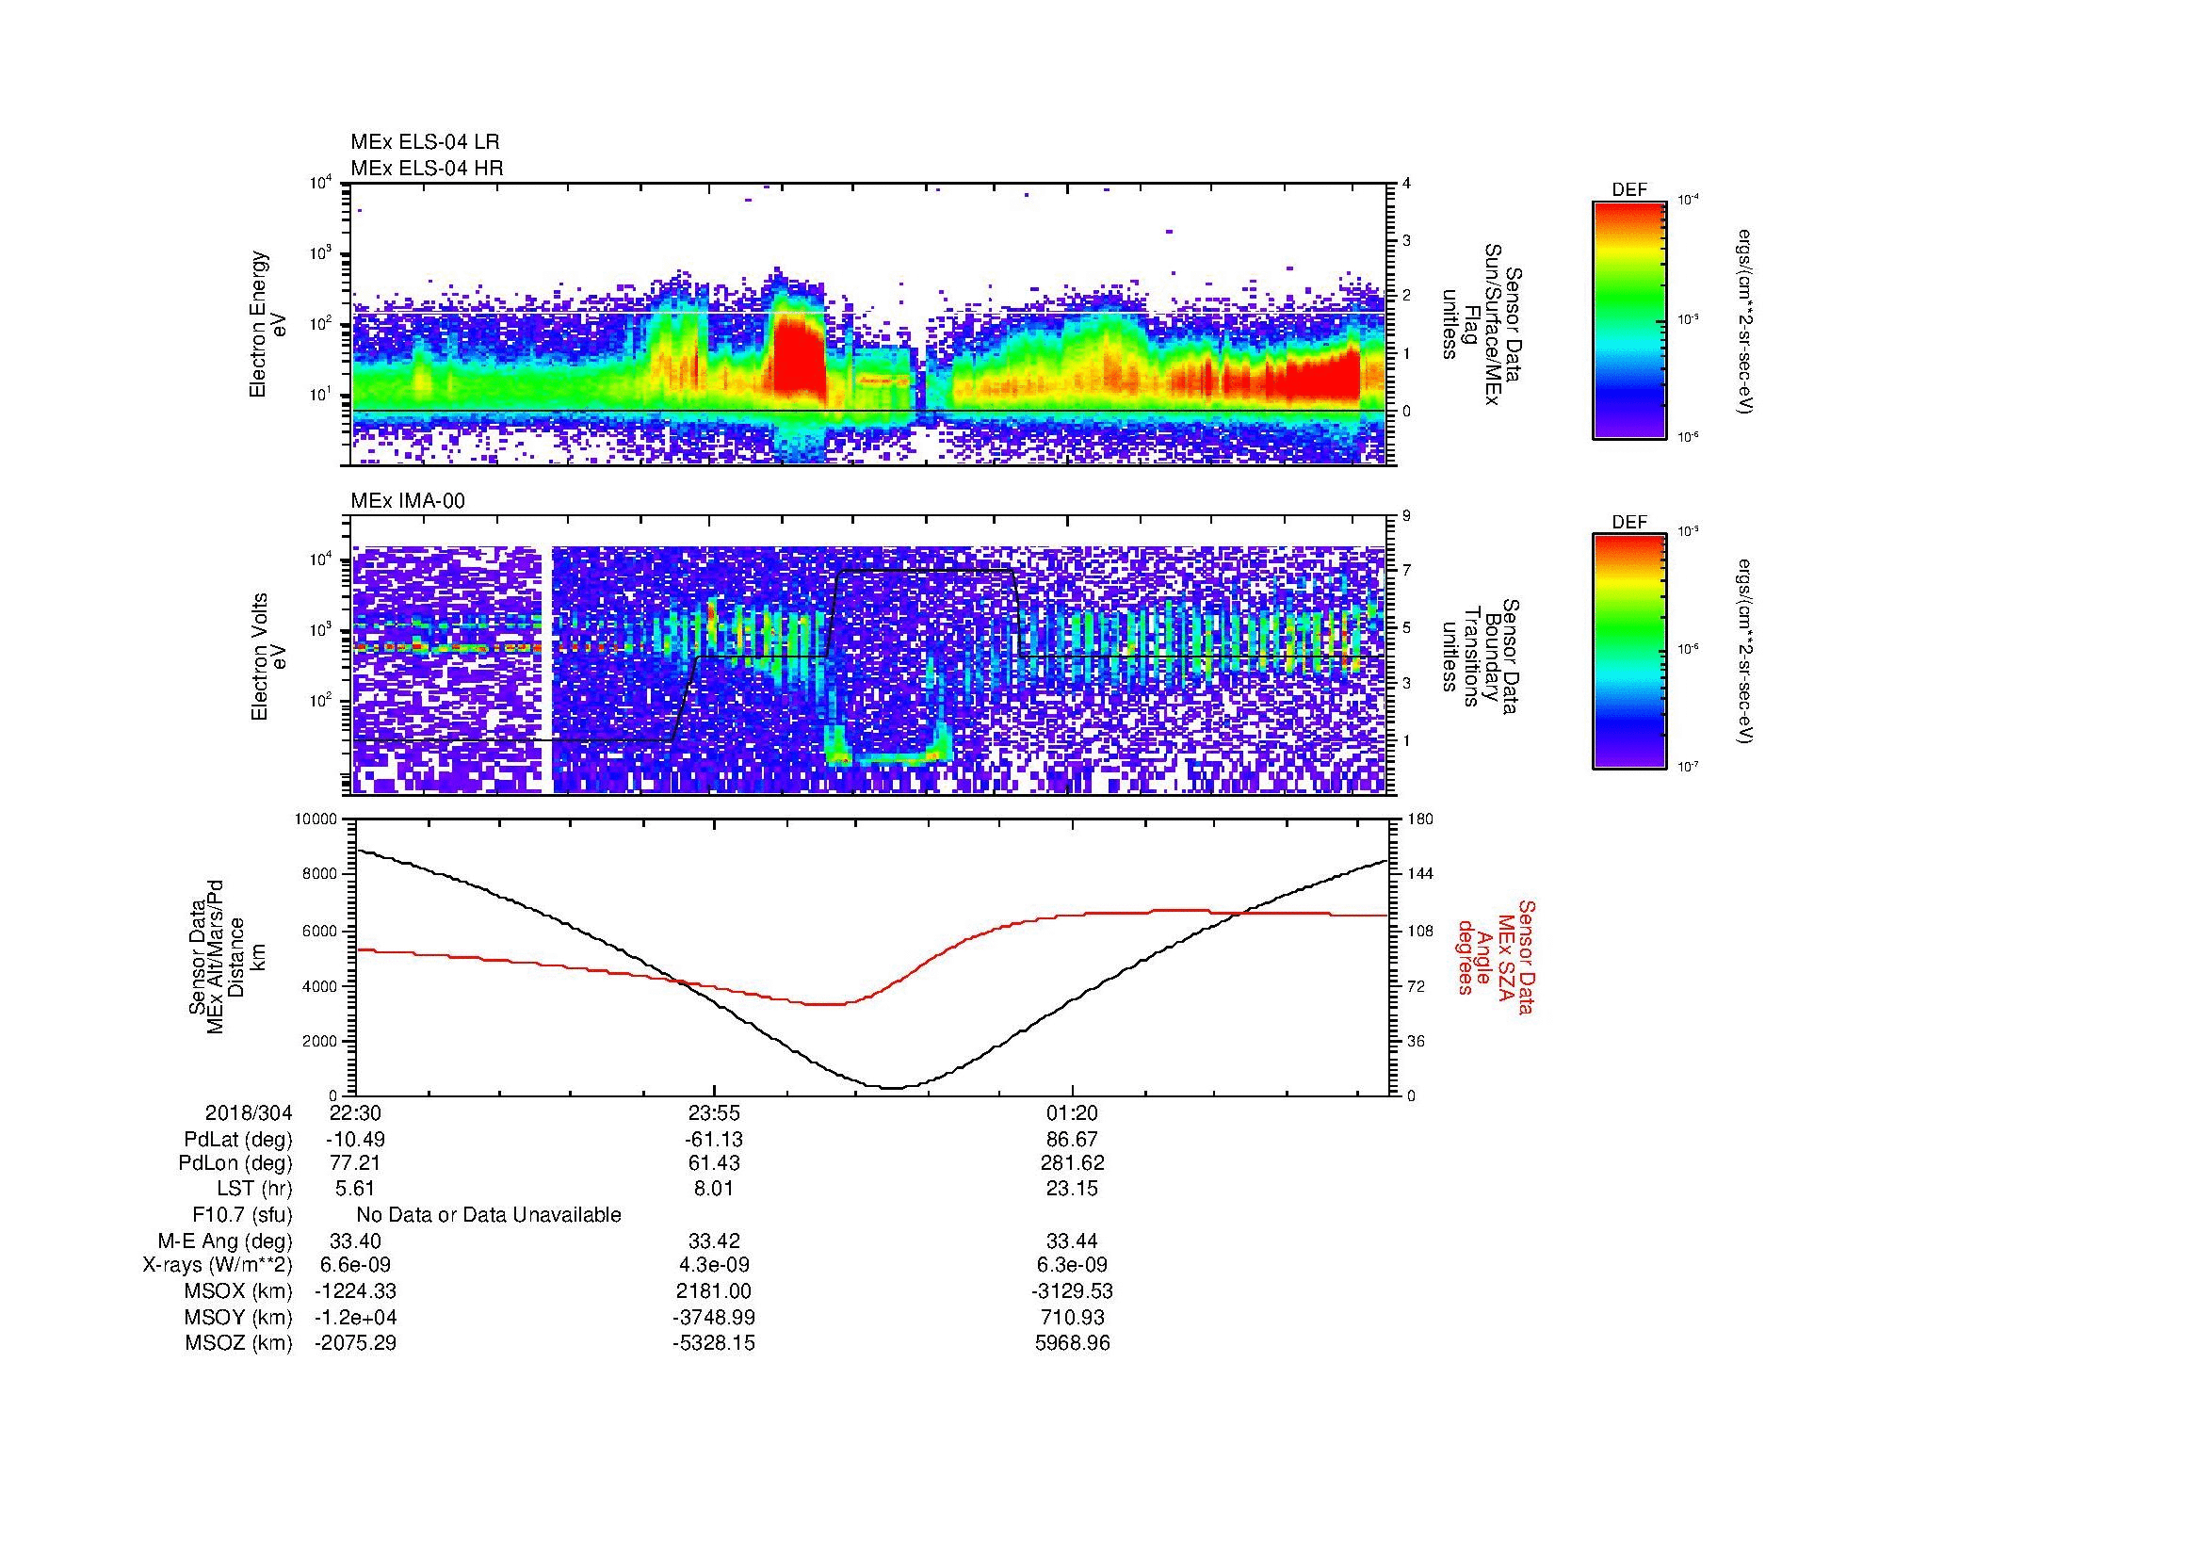Click the lowest point of the black altitude curve
The image size is (2203, 1557).
[x=892, y=1087]
